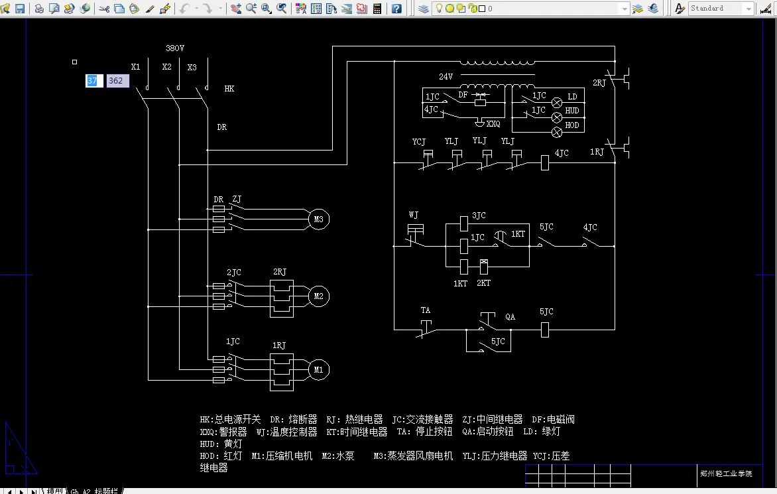Toggle layer 0 lock padlock
Image resolution: width=777 pixels, height=494 pixels.
point(472,8)
